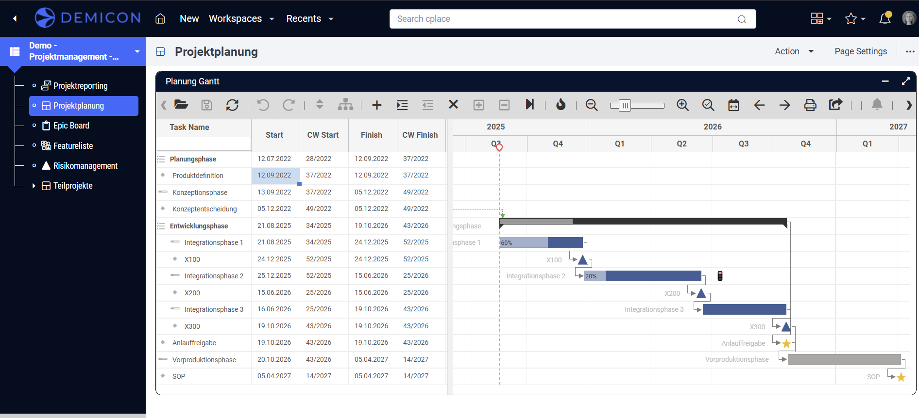Open Page Settings
This screenshot has height=418, width=919.
(861, 51)
